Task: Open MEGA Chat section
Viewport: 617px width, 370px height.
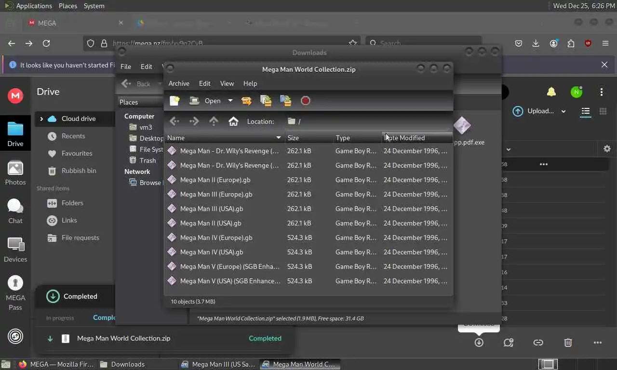Action: tap(15, 211)
